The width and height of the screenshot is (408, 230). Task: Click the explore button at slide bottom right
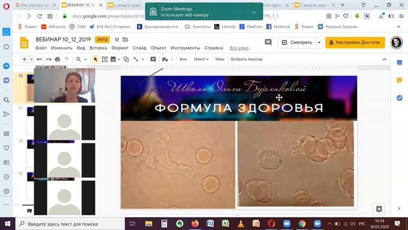(x=379, y=209)
